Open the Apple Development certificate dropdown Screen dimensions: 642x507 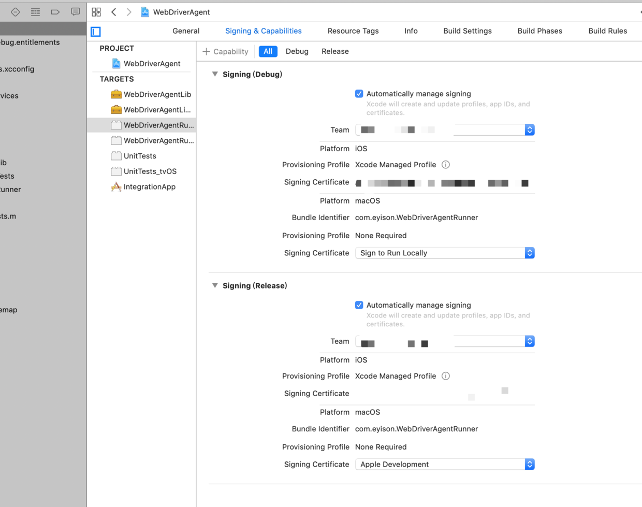click(445, 464)
